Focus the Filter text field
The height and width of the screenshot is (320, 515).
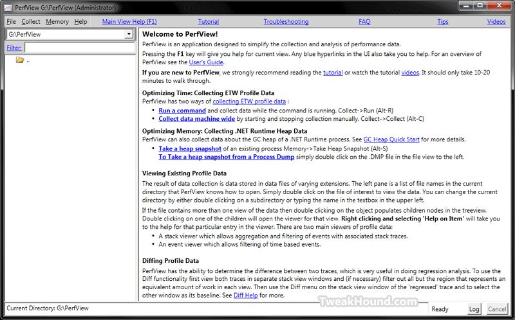coord(80,48)
